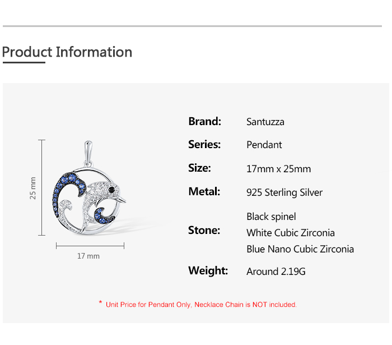The width and height of the screenshot is (392, 345).
Task: Select the Black spinel stone entry
Action: (271, 217)
